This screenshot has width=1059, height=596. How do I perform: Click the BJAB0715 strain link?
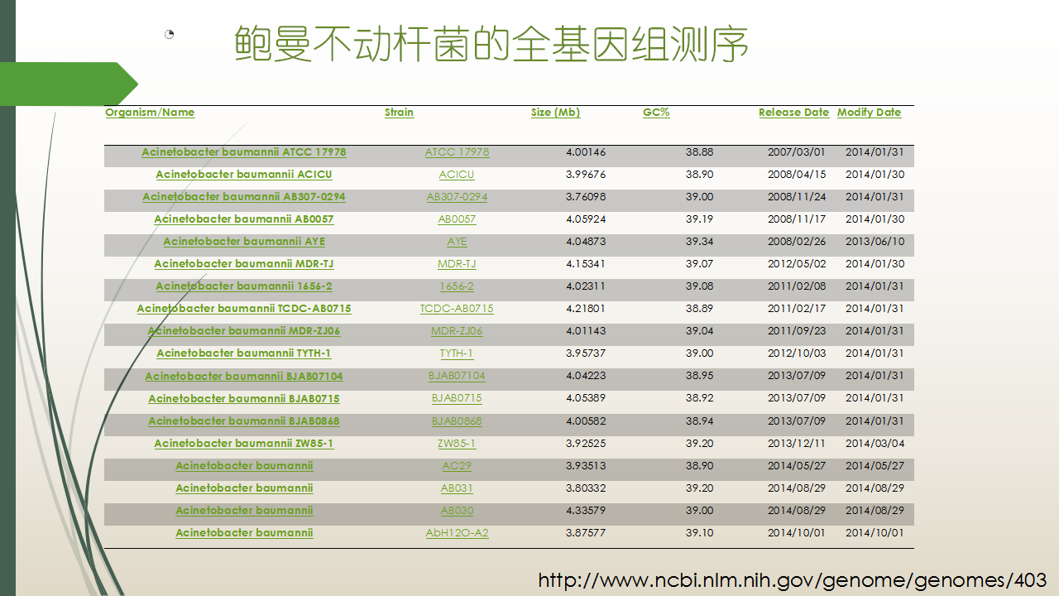(x=457, y=399)
